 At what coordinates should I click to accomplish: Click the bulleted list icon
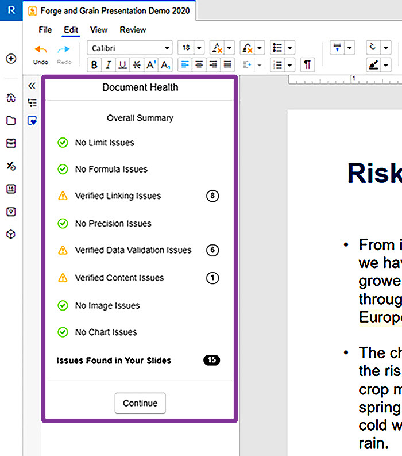coord(277,48)
